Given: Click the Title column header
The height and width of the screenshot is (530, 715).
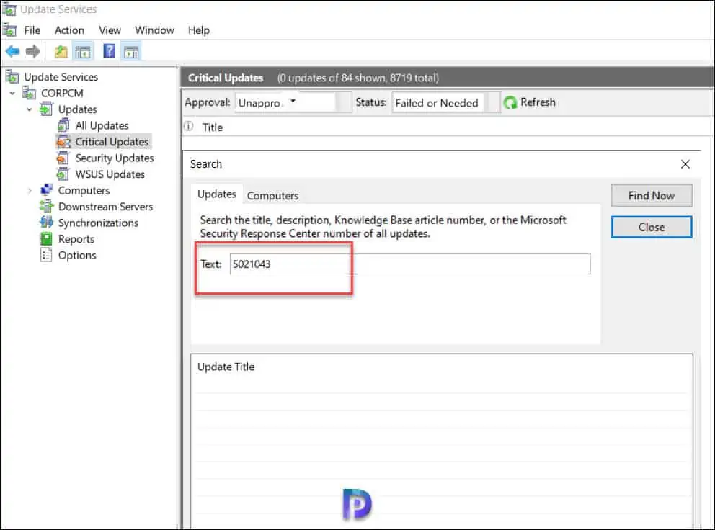Looking at the screenshot, I should pos(213,127).
